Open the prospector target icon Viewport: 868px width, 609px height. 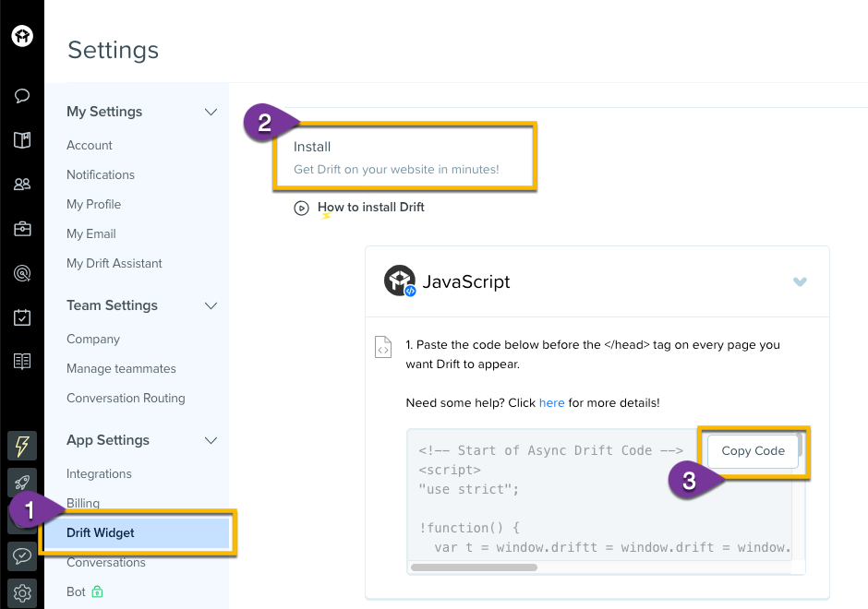tap(22, 272)
